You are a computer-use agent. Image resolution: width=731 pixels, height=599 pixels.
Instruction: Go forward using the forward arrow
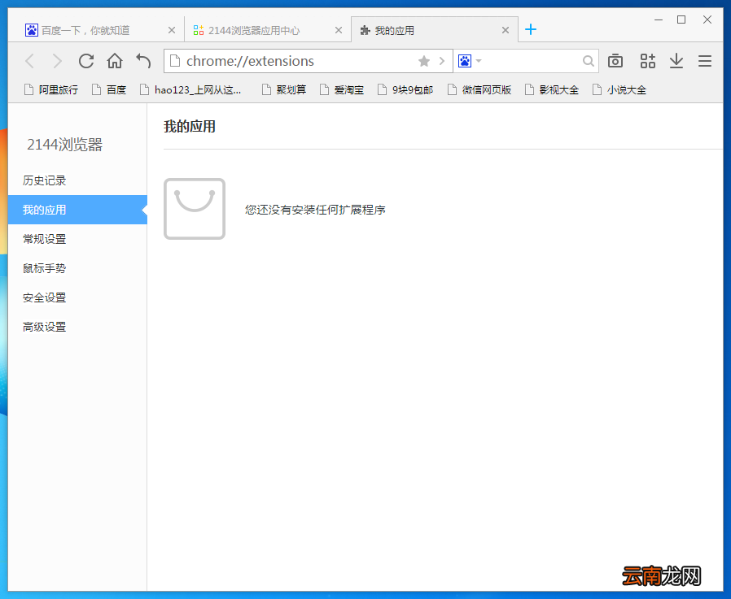[57, 61]
